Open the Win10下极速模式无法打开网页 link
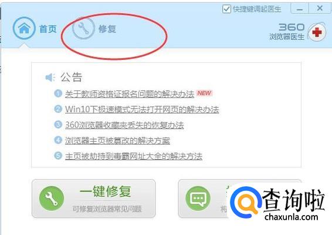 click(x=142, y=109)
